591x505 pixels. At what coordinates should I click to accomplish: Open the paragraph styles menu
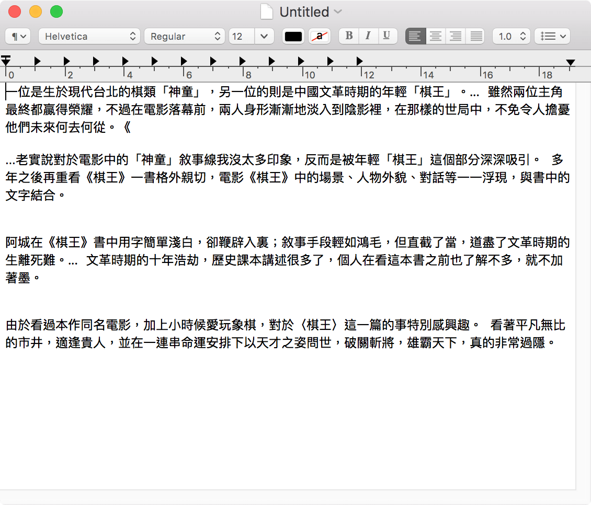[x=18, y=36]
